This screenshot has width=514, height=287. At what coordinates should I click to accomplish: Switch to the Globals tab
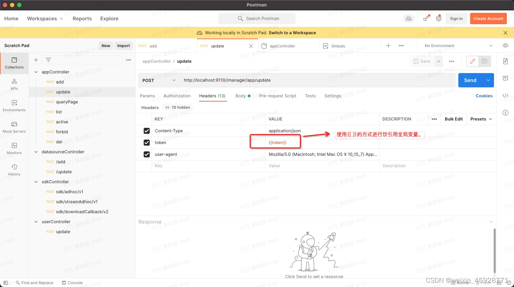point(338,46)
